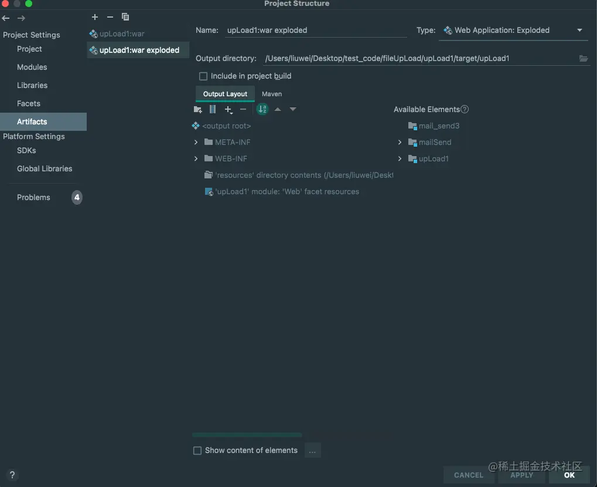The height and width of the screenshot is (487, 597).
Task: Select the output root node
Action: pos(227,126)
